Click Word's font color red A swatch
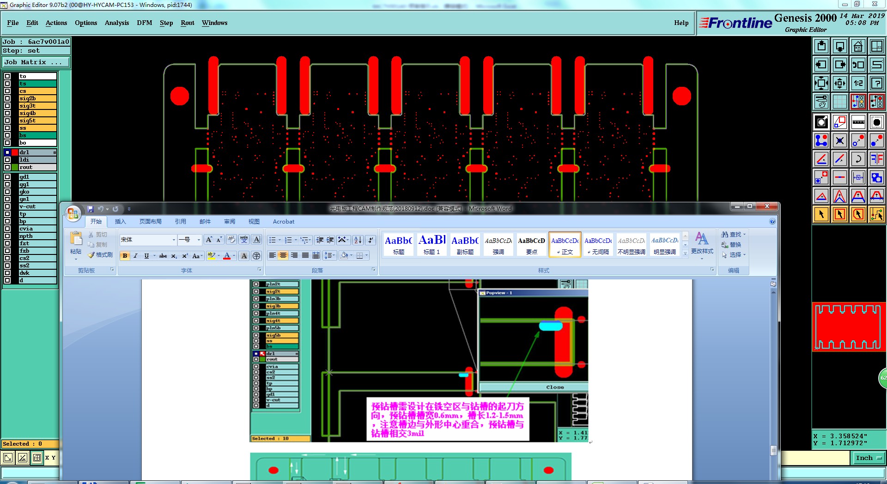The image size is (887, 484). tap(227, 256)
